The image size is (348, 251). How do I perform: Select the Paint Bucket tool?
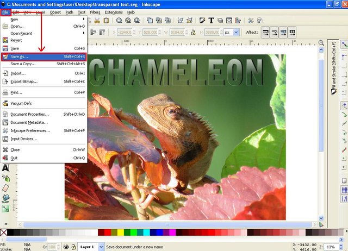click(5, 198)
